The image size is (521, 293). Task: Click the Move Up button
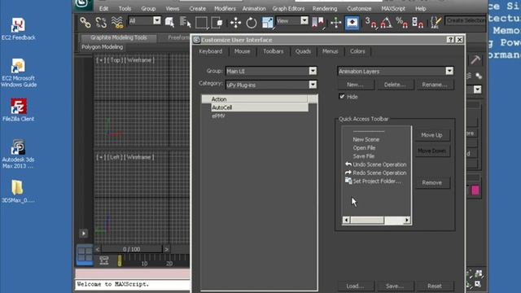click(x=432, y=135)
